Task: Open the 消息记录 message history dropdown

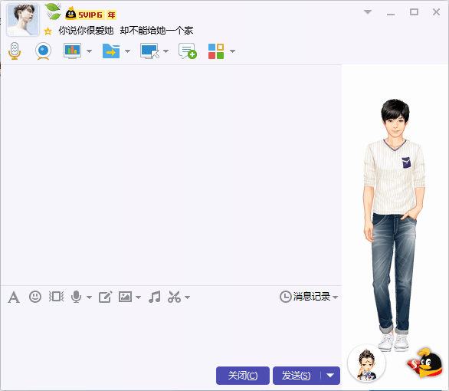Action: 309,297
